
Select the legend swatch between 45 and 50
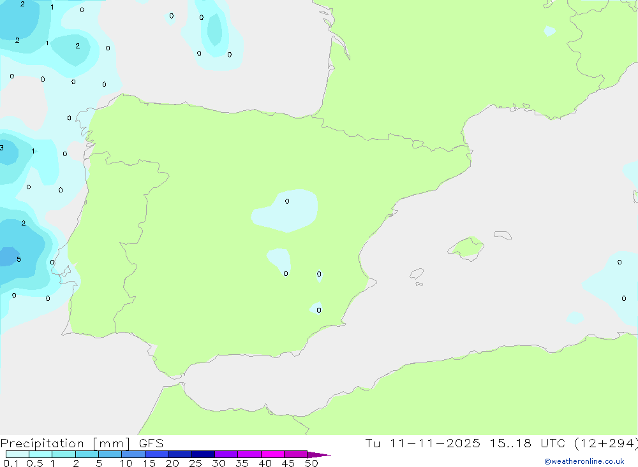click(x=296, y=454)
